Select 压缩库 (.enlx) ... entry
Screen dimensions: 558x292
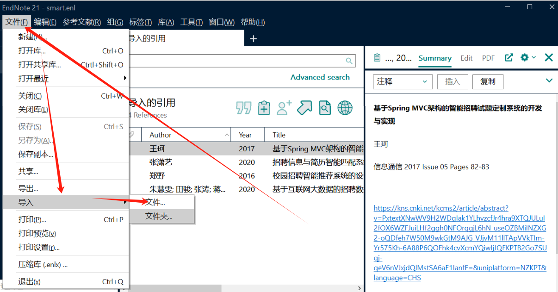click(x=66, y=265)
